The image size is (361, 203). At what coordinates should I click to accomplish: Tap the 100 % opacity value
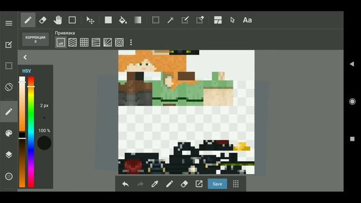click(44, 131)
